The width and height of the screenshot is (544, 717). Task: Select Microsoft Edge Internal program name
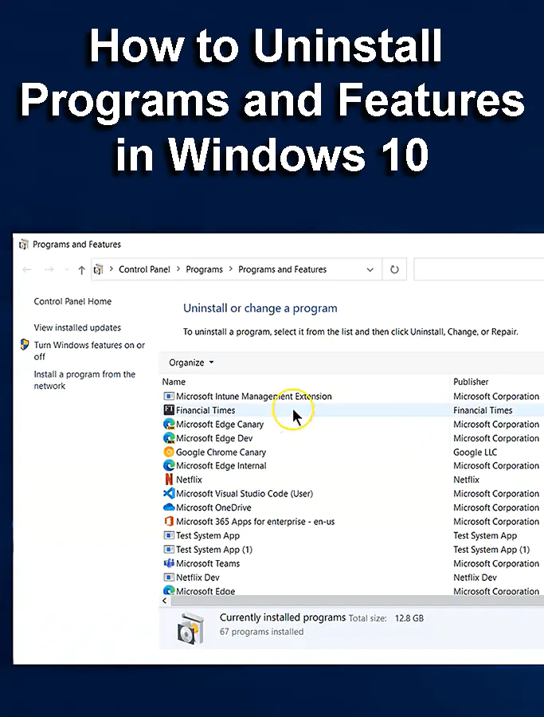(221, 465)
